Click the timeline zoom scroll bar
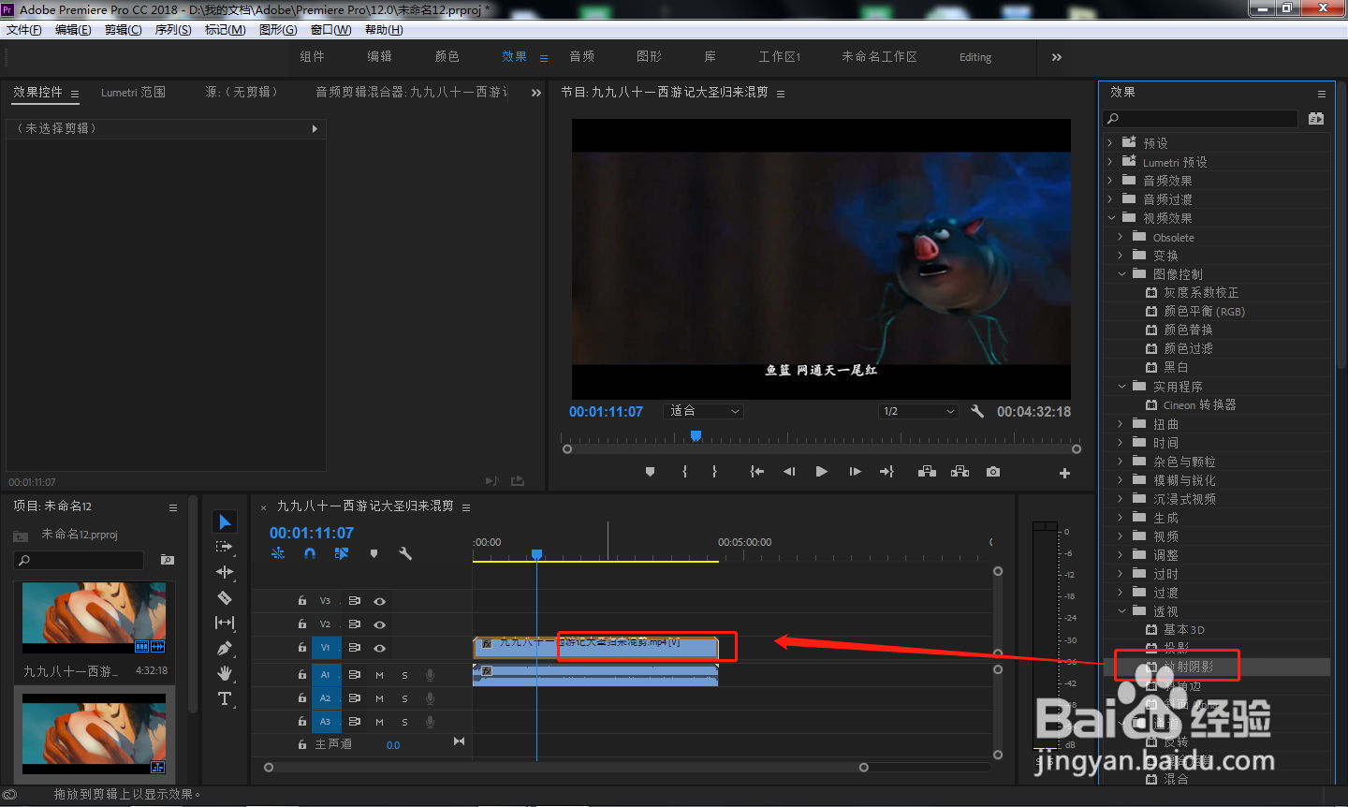Image resolution: width=1348 pixels, height=807 pixels. tap(566, 768)
